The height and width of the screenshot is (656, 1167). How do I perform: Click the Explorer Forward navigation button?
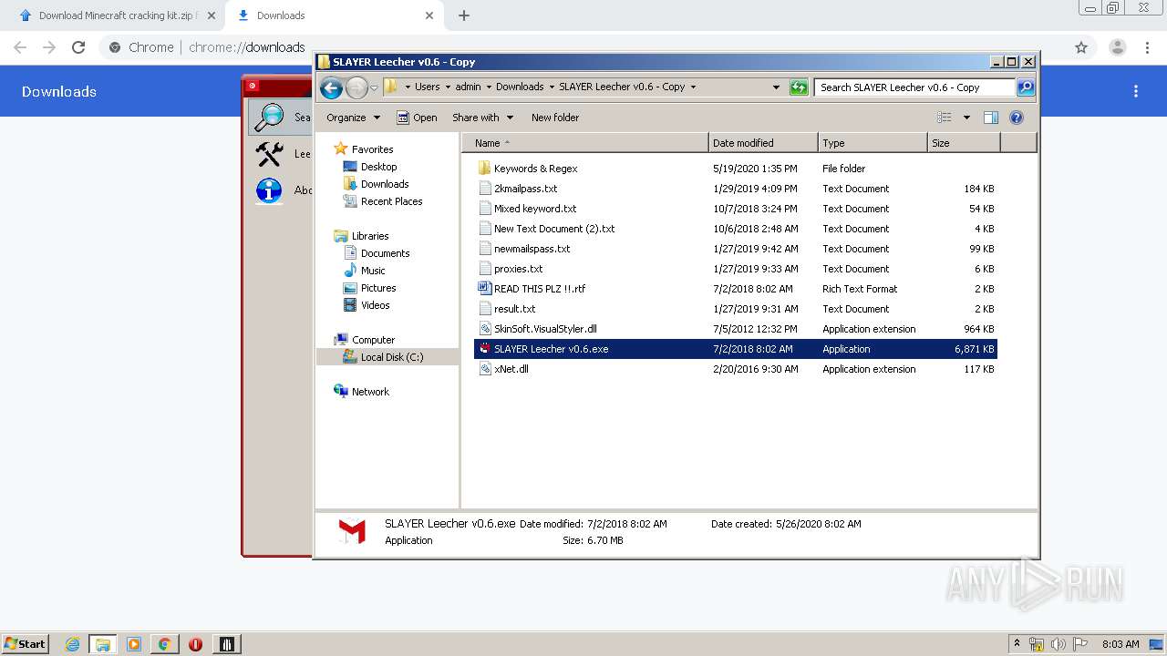pyautogui.click(x=356, y=87)
